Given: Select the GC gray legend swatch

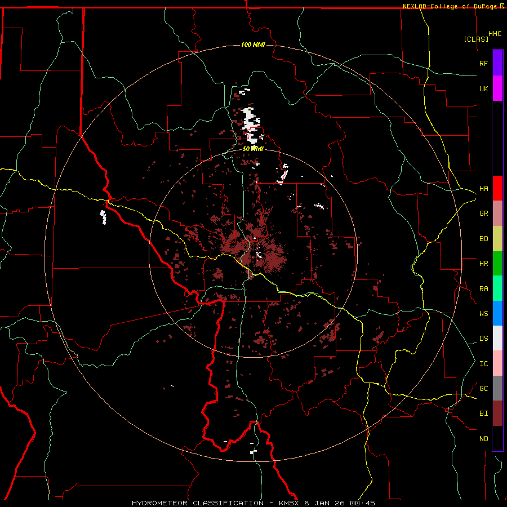Looking at the screenshot, I should [x=497, y=388].
